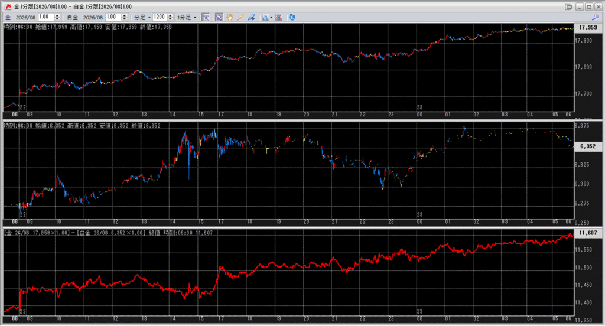Toggle the crosshair scale display button
This screenshot has height=326, width=605.
[x=206, y=17]
